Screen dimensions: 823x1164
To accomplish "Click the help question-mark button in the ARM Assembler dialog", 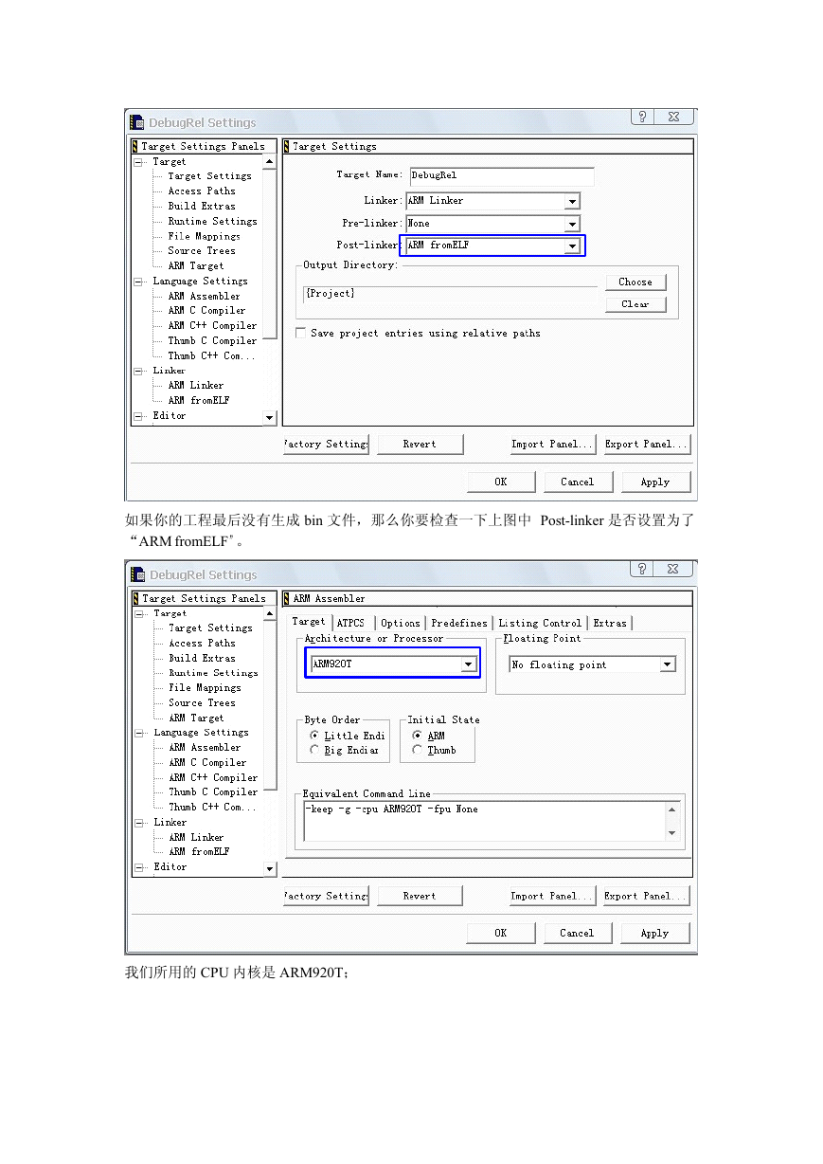I will point(643,569).
